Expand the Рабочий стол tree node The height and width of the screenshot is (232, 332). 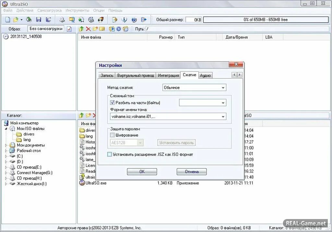pos(6,151)
